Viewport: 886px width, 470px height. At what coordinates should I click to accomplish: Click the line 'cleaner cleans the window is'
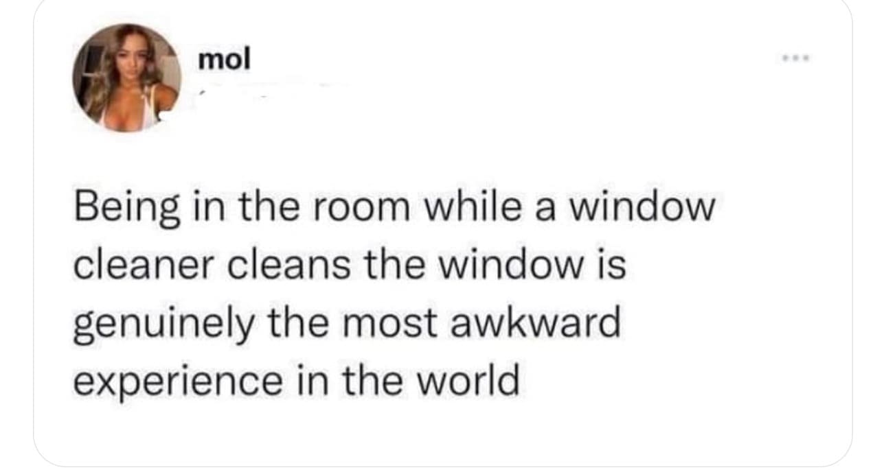(x=349, y=266)
